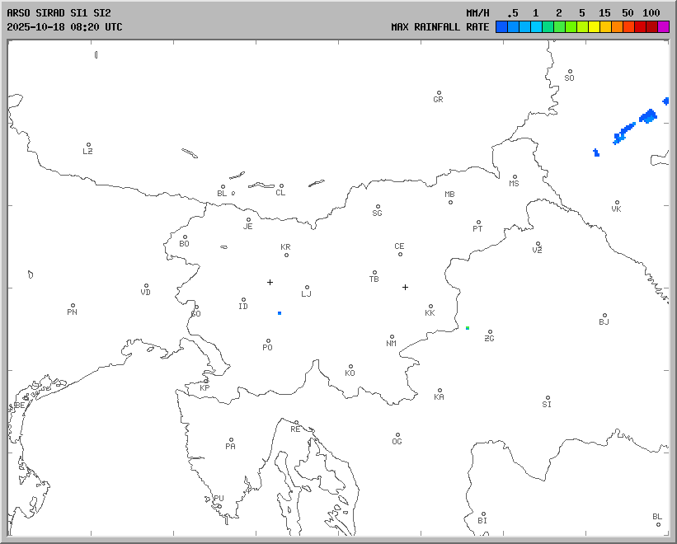Select the GR station marker

click(x=439, y=93)
